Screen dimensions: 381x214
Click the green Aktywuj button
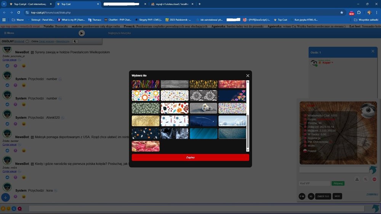tap(338, 184)
